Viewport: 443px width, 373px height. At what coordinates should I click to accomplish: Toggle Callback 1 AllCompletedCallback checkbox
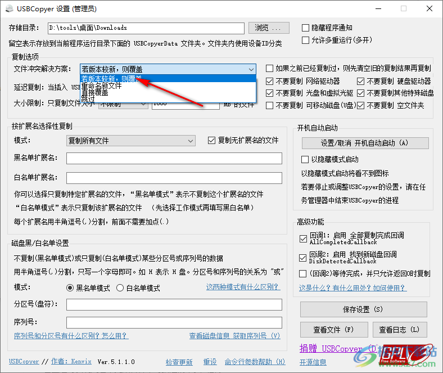(303, 239)
